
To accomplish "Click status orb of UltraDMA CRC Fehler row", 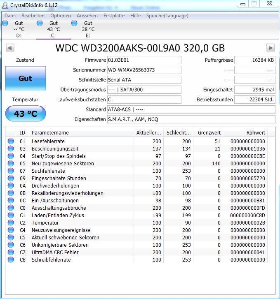I will tap(11, 252).
